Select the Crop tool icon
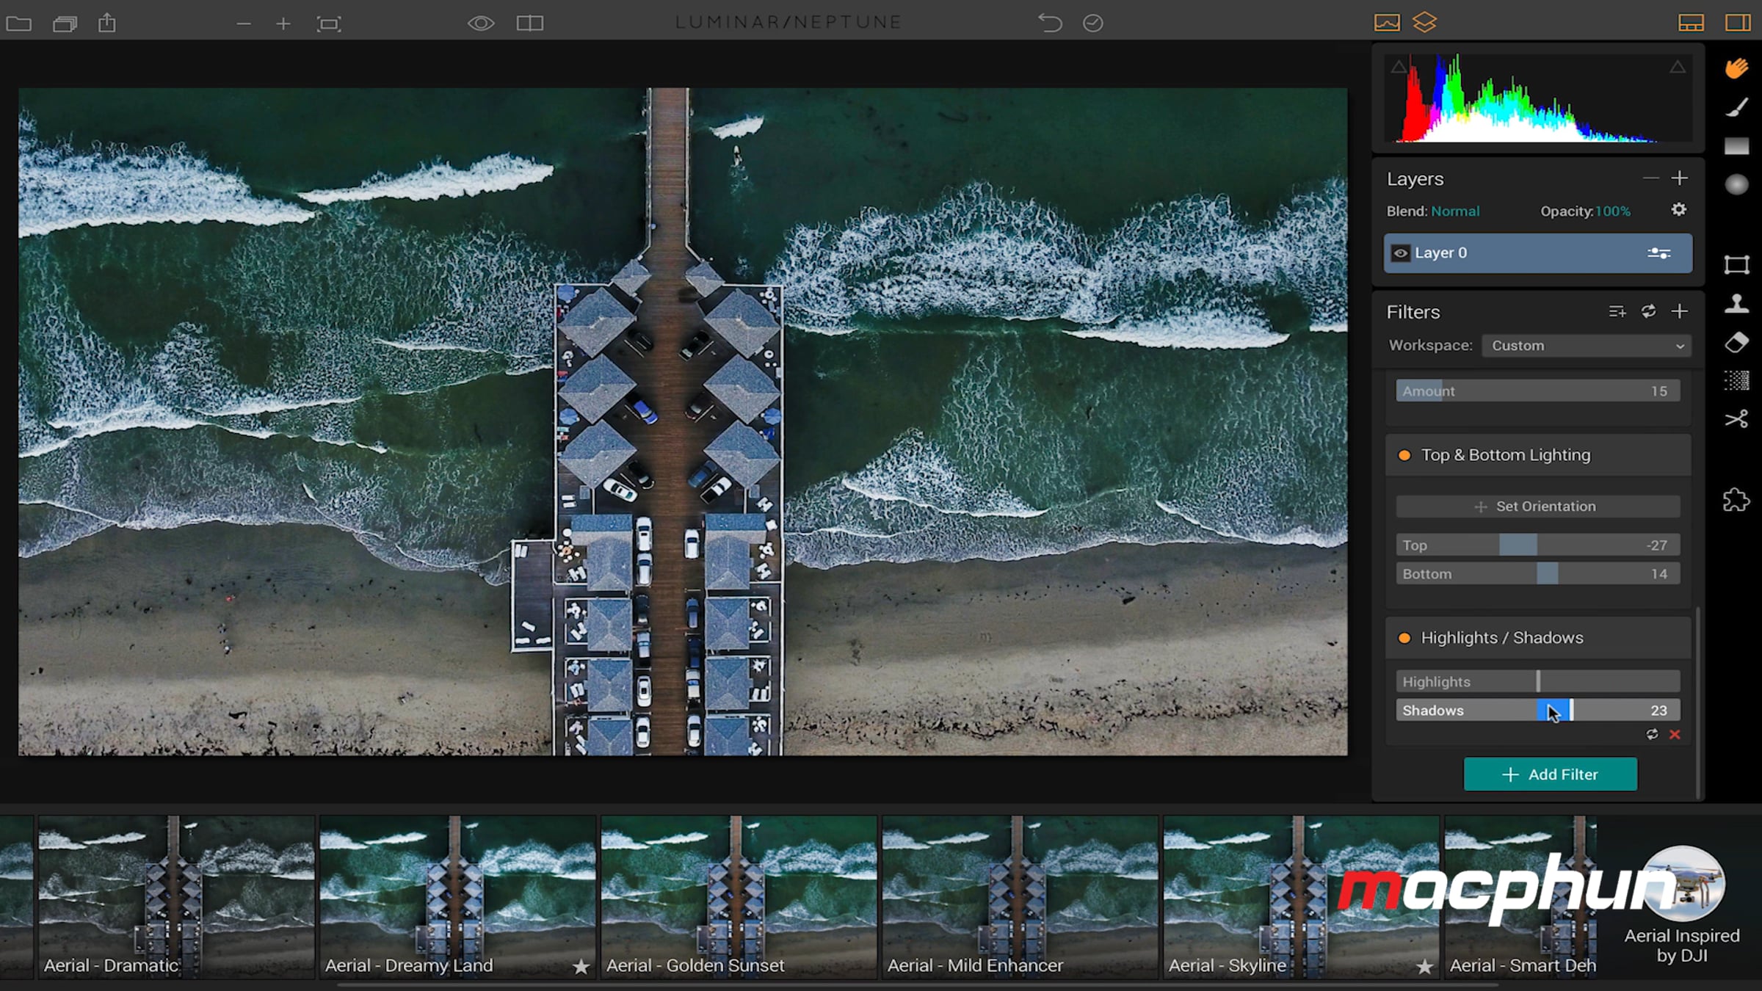This screenshot has height=991, width=1762. coord(1736,264)
